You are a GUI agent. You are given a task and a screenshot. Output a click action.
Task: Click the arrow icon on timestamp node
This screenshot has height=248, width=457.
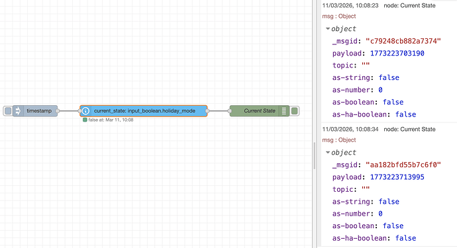pos(18,111)
